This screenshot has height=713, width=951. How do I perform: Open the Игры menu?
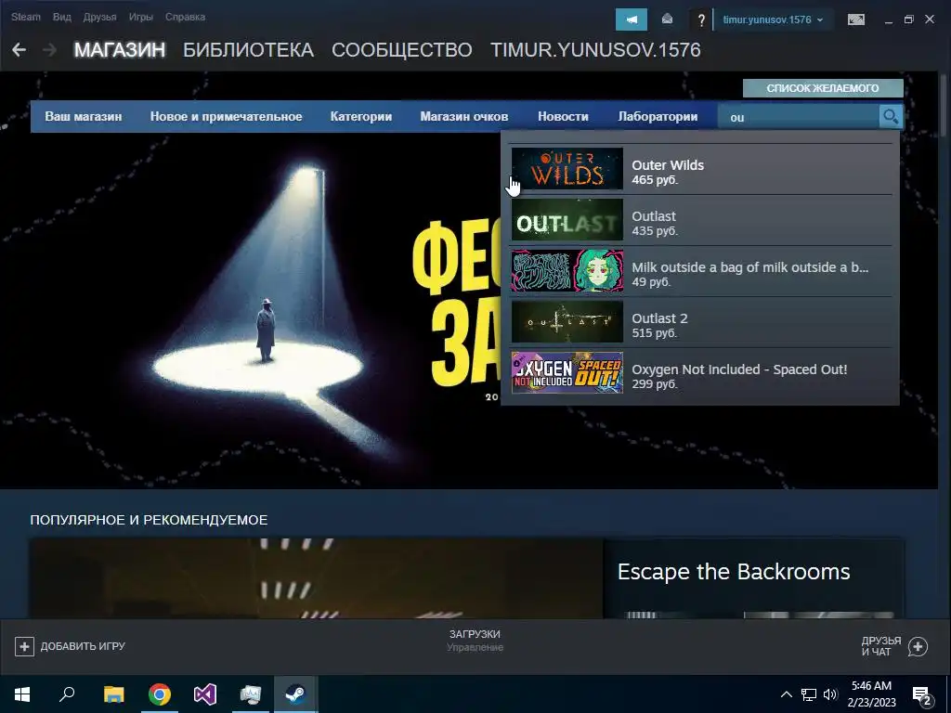[141, 17]
